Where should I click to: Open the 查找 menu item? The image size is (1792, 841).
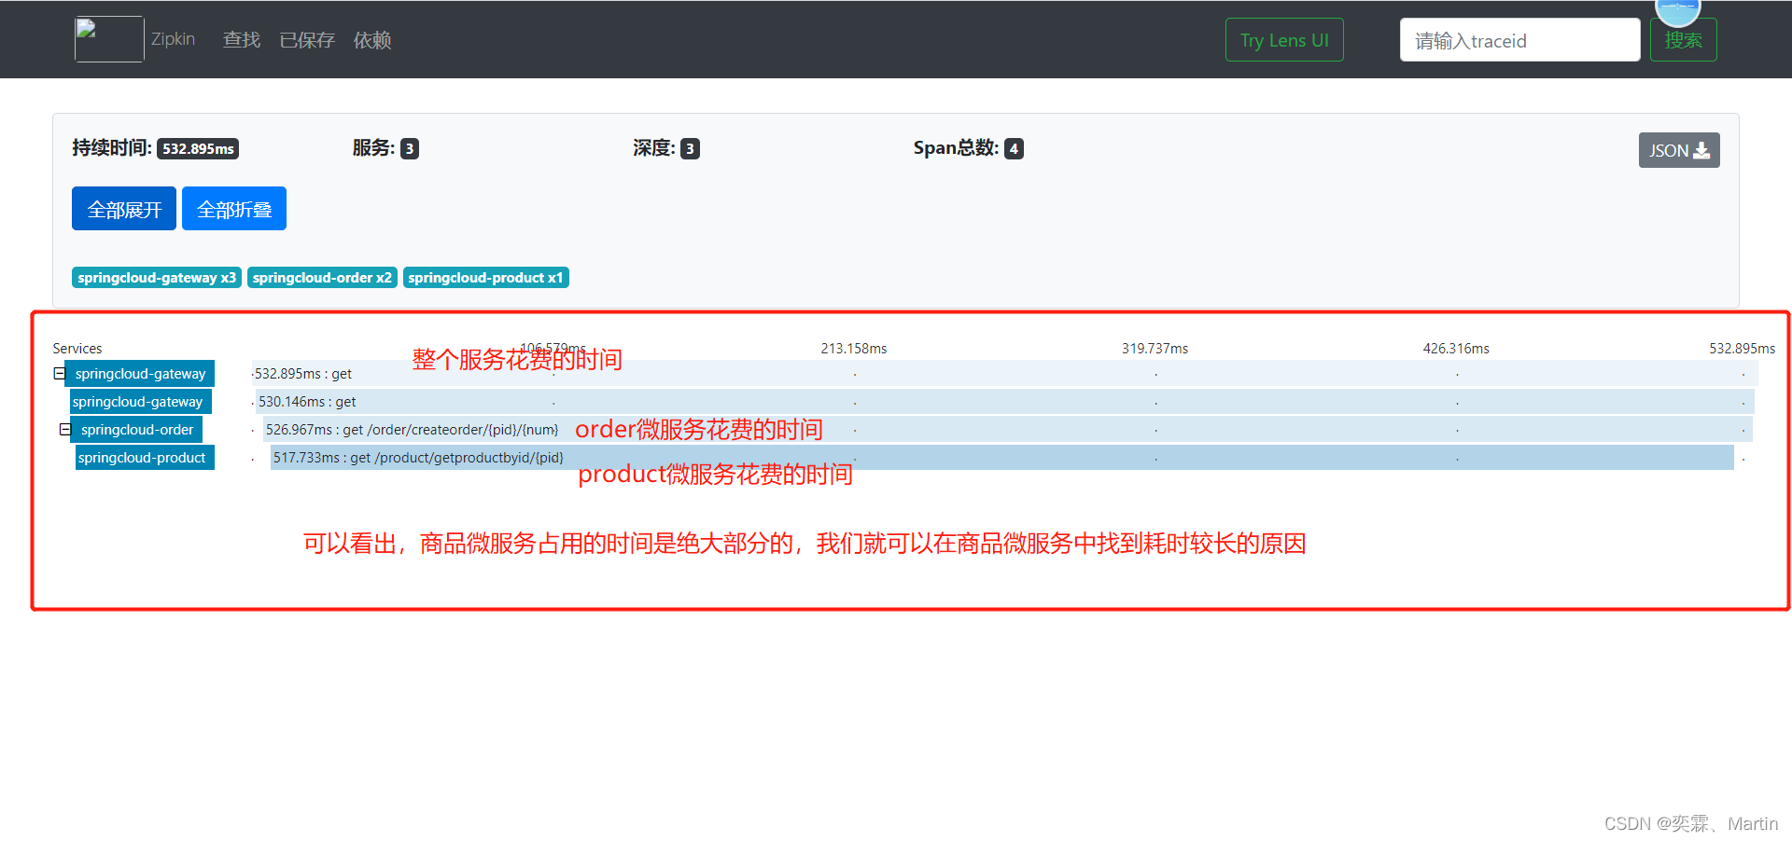[242, 40]
